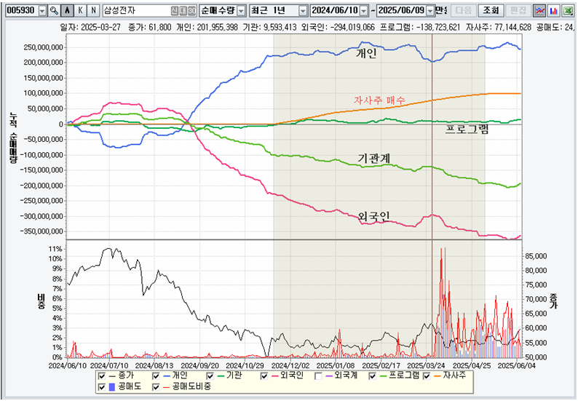The image size is (578, 401).
Task: Toggle the 개인 series checkbox
Action: (156, 376)
